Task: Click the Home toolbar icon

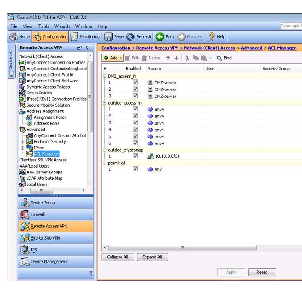Action: [14, 37]
